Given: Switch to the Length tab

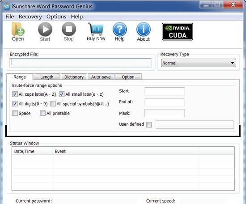Looking at the screenshot, I should coord(47,77).
